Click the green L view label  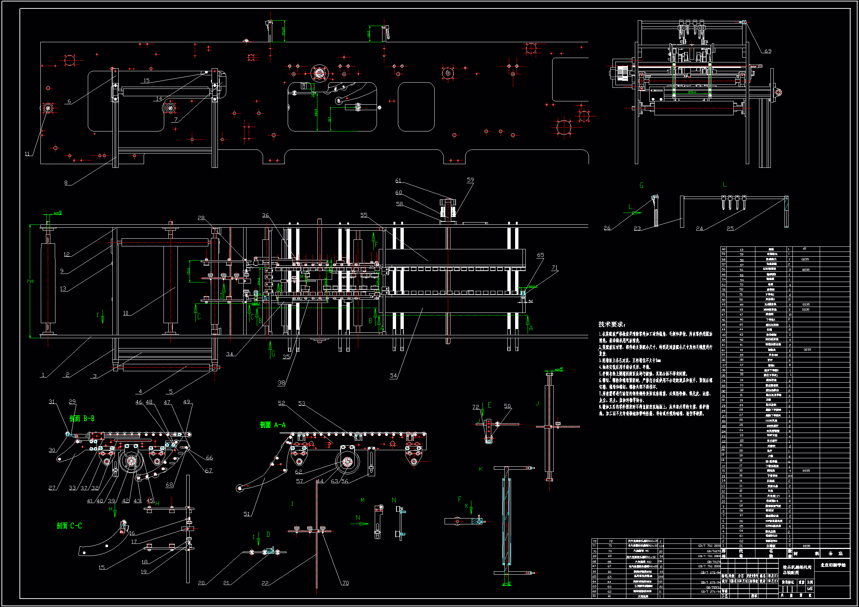(724, 184)
